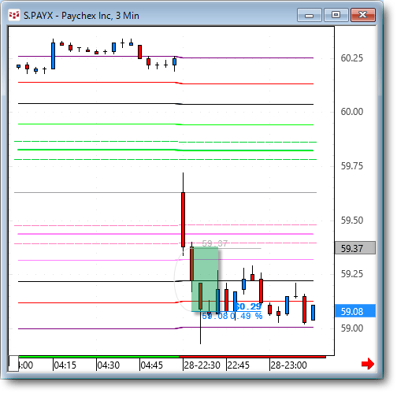Screen dimensions: 397x393
Task: Click the 04:30 time axis label
Action: (109, 365)
